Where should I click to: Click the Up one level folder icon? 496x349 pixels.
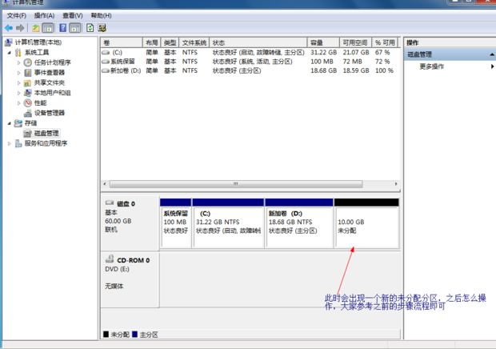(36, 28)
